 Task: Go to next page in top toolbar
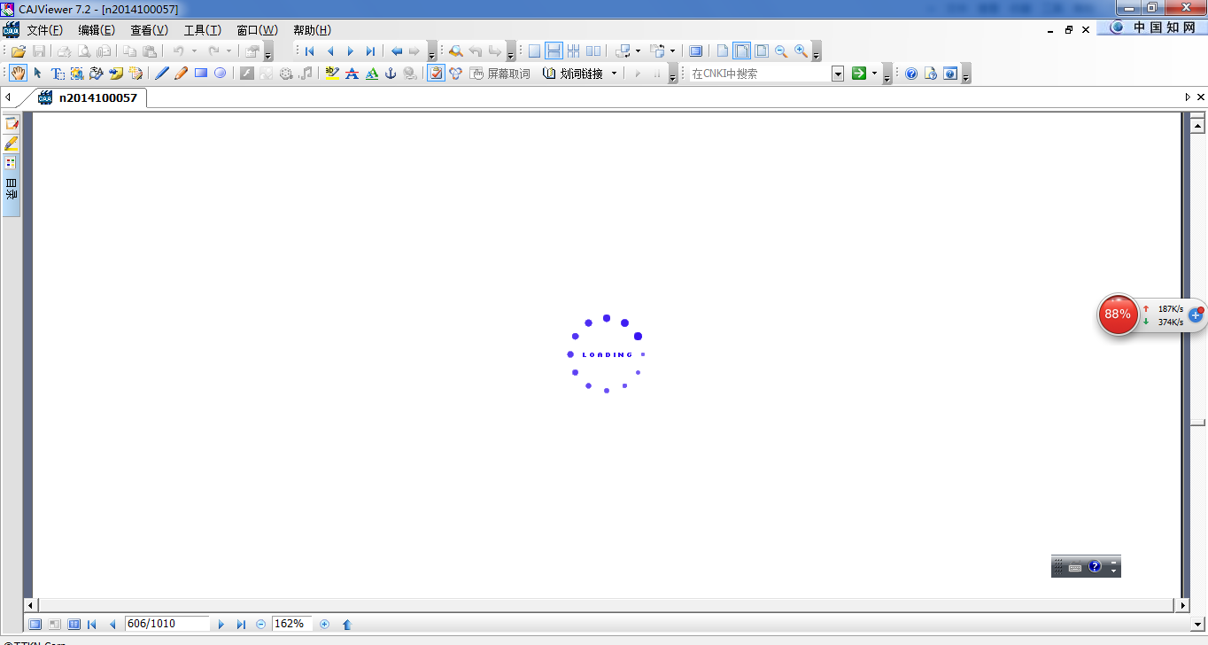(351, 51)
